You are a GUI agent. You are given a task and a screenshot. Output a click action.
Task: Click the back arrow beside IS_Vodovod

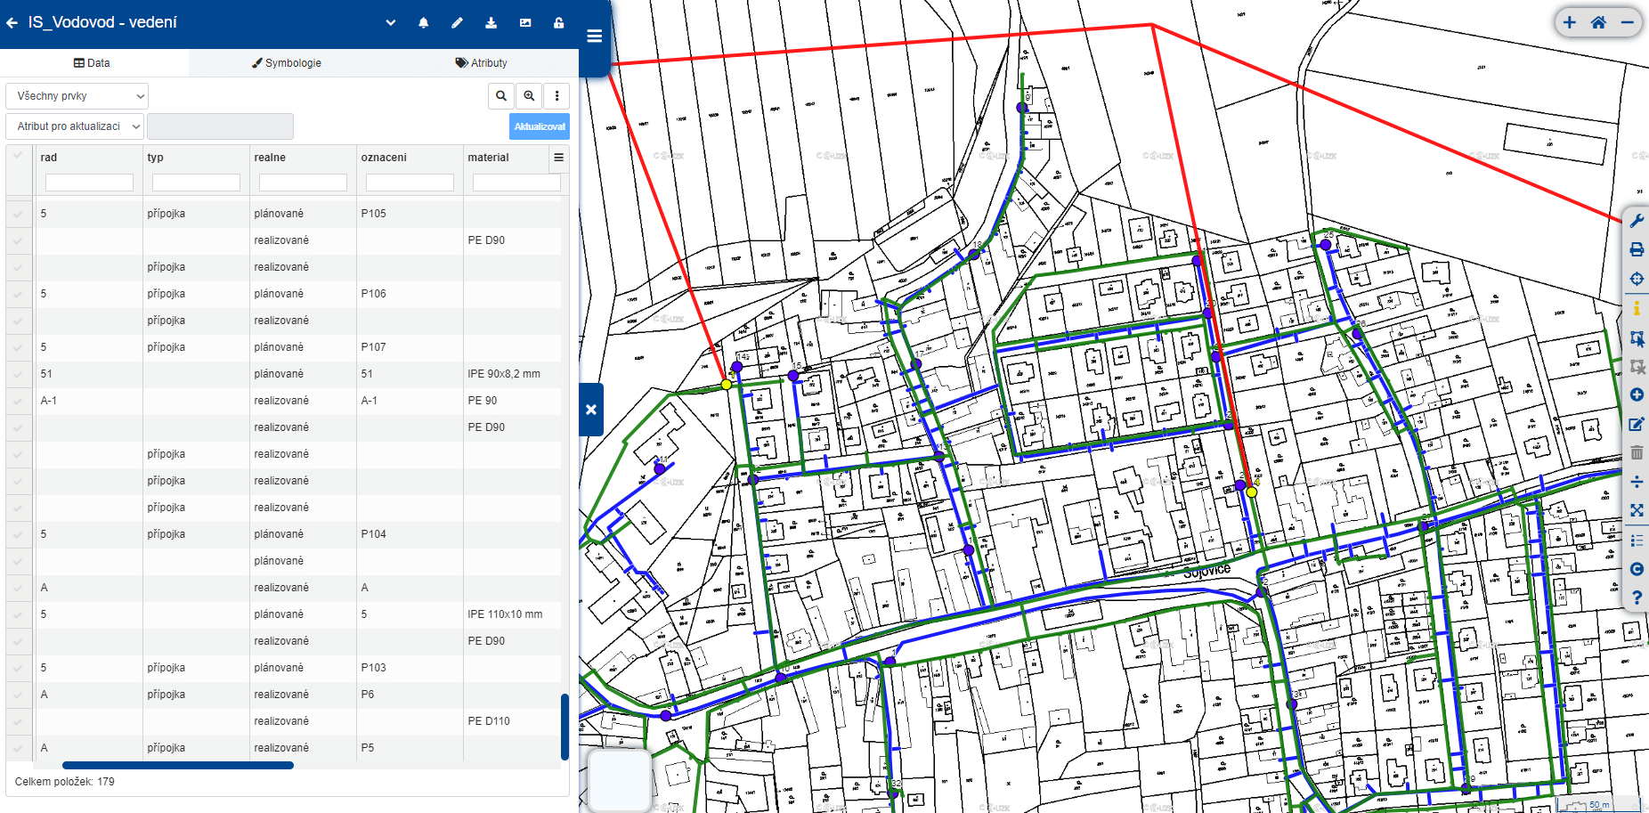point(12,23)
